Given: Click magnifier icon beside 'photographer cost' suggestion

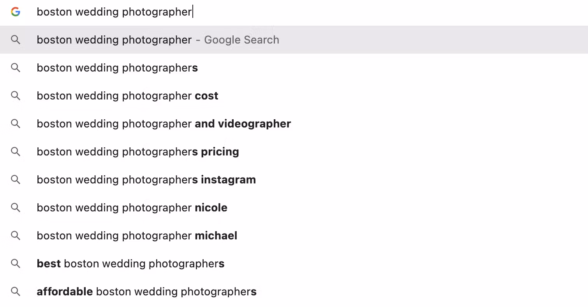Looking at the screenshot, I should pyautogui.click(x=16, y=96).
